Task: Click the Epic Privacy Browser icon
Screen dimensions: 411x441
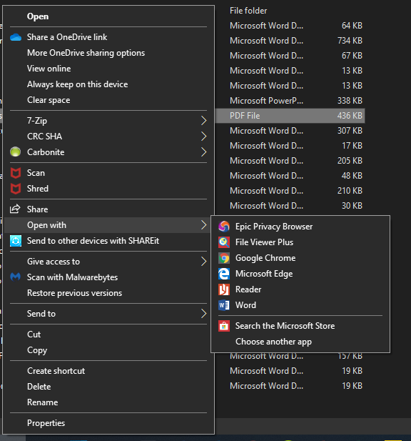Action: [224, 227]
